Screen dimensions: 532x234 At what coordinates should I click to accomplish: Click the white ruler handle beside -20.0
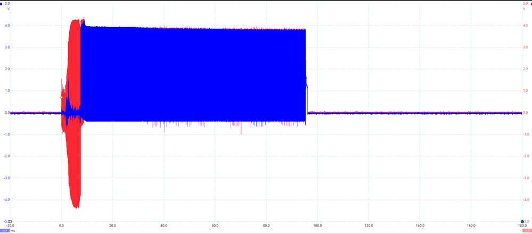(10, 221)
